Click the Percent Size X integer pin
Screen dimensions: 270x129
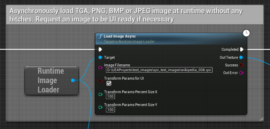click(100, 94)
